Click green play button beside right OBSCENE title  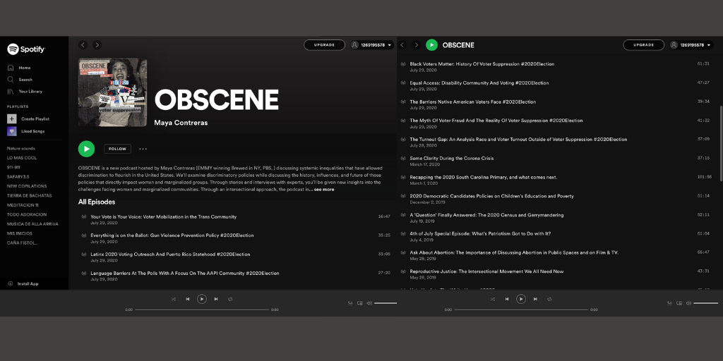click(431, 44)
